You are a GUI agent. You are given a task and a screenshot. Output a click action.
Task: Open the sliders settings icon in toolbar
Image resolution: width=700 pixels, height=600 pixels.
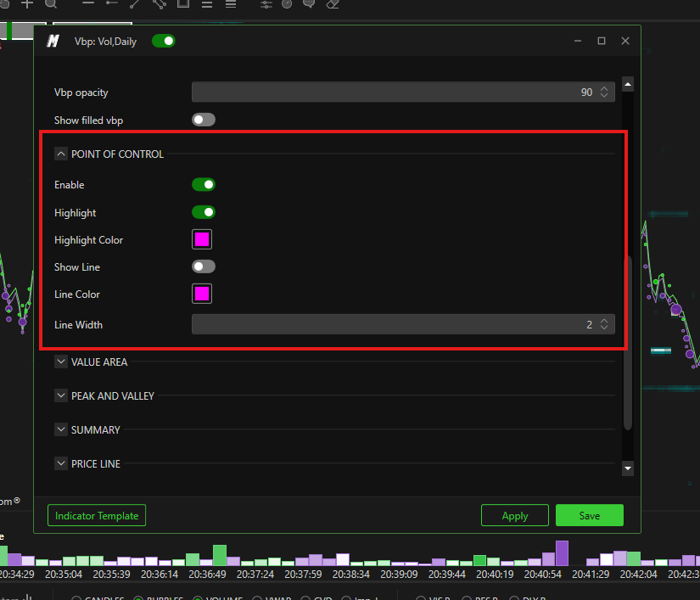266,4
